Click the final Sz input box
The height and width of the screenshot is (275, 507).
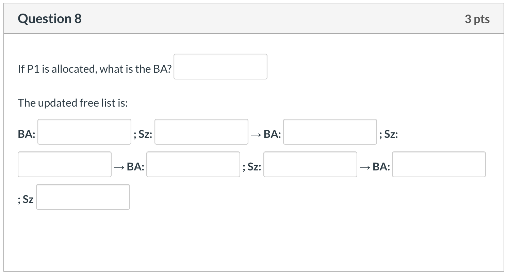[83, 197]
